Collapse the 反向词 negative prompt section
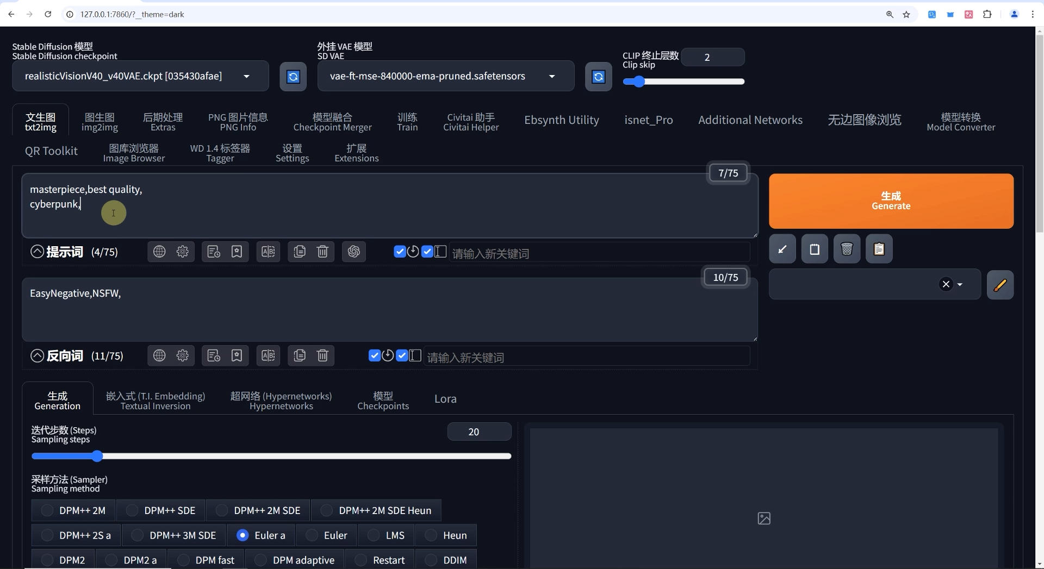Viewport: 1044px width, 569px height. [x=37, y=356]
